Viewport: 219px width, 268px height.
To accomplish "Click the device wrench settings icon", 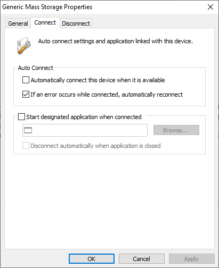I will pos(24,45).
